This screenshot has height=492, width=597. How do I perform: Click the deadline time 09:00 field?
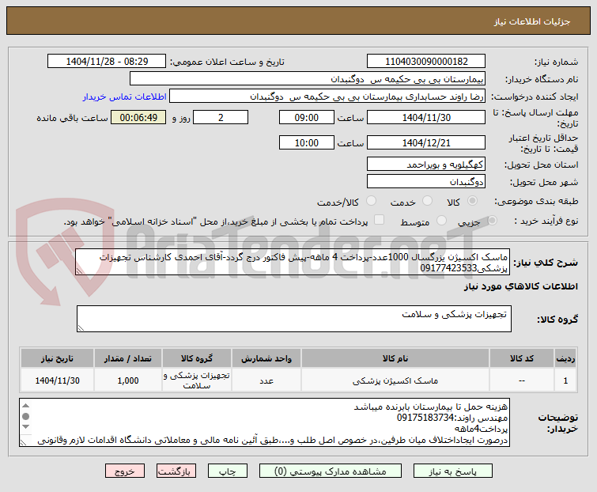point(307,117)
